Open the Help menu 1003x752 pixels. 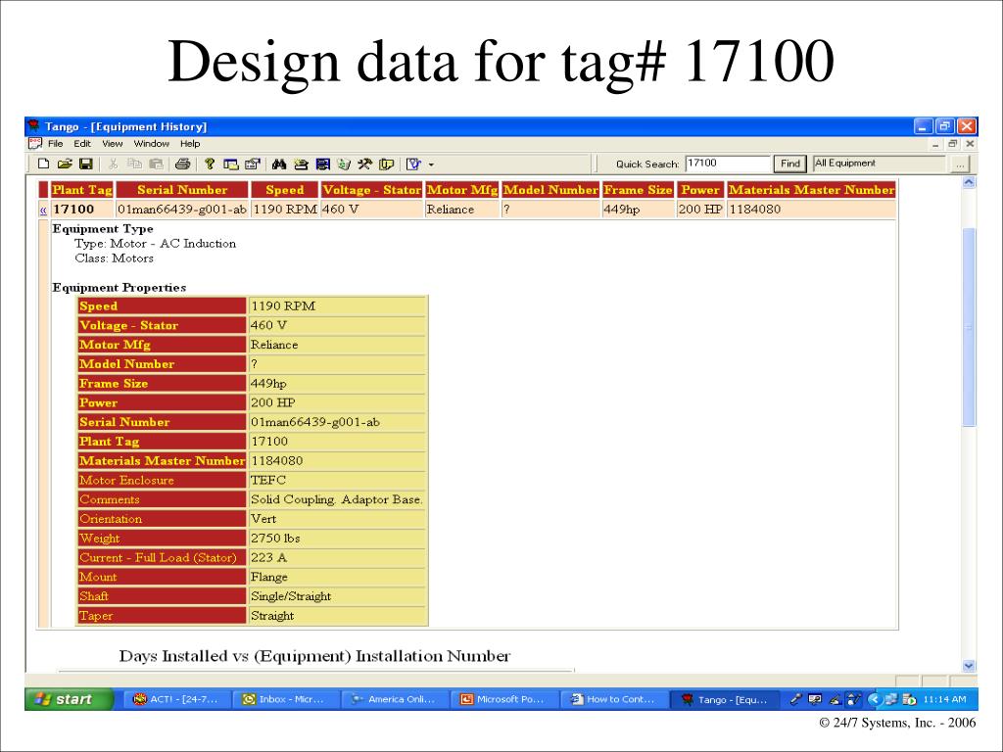coord(190,143)
